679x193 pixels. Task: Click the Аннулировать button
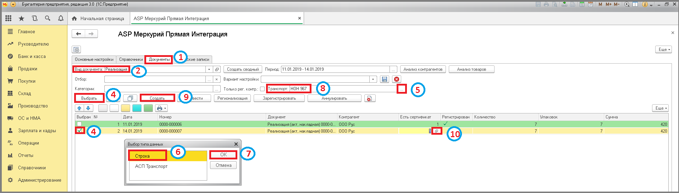click(x=334, y=98)
